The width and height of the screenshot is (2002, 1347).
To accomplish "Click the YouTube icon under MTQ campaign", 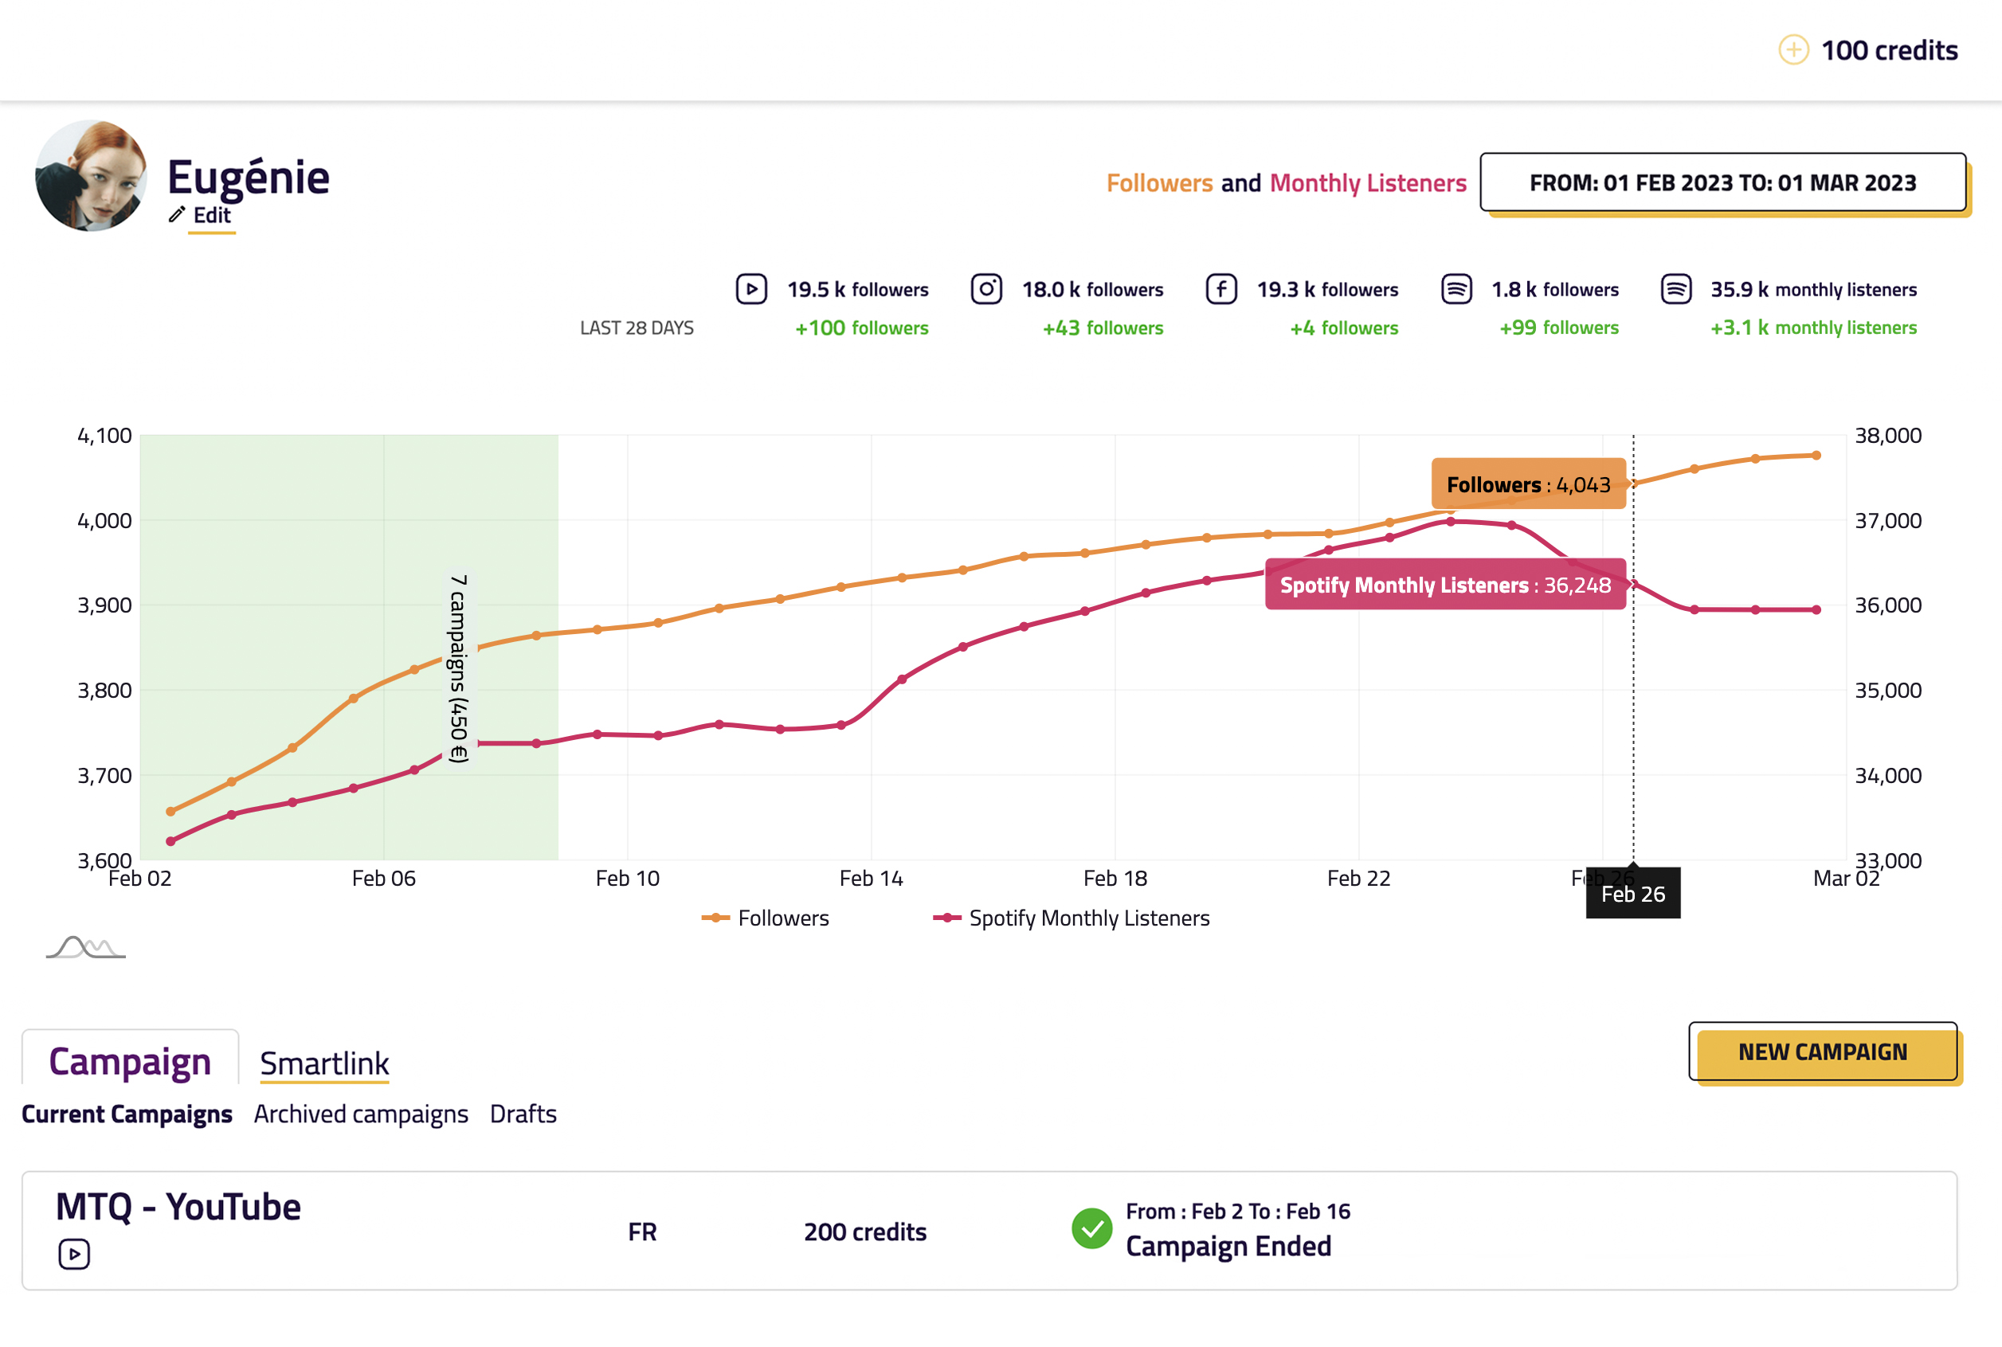I will [74, 1253].
